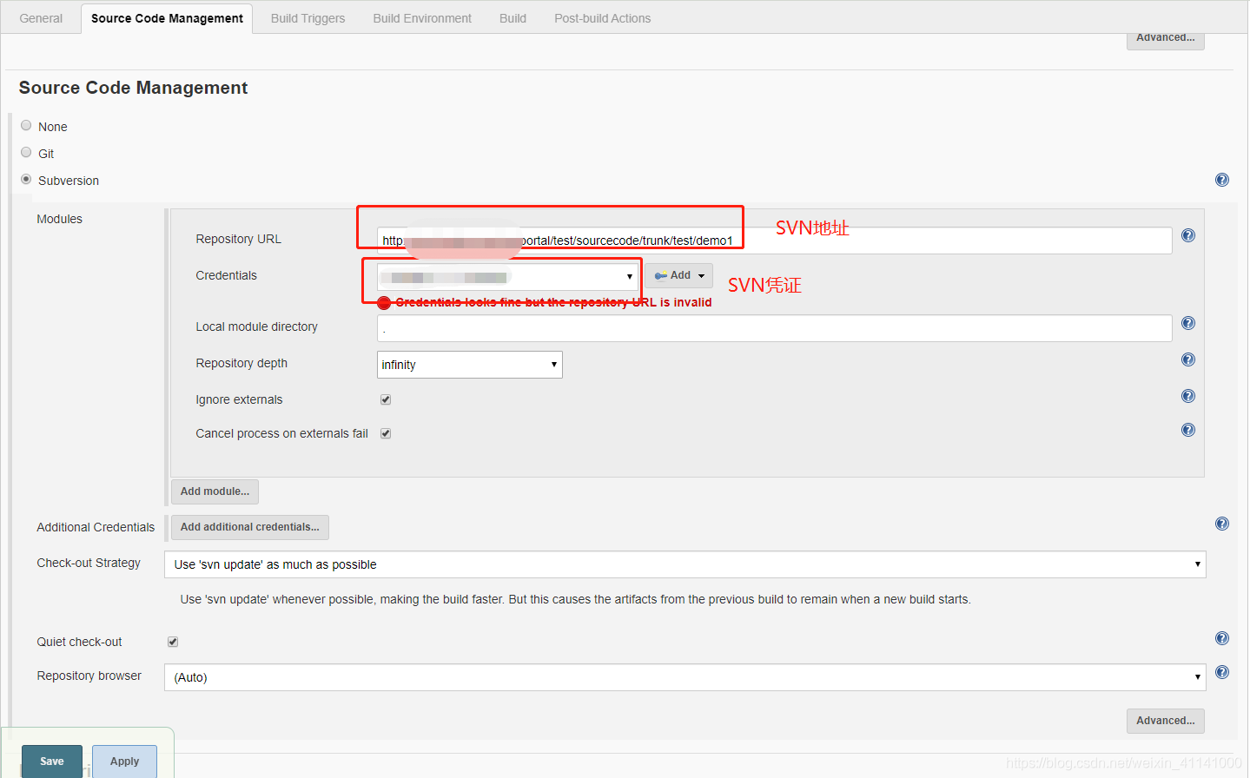
Task: Open help for Repository URL field
Action: click(1188, 235)
